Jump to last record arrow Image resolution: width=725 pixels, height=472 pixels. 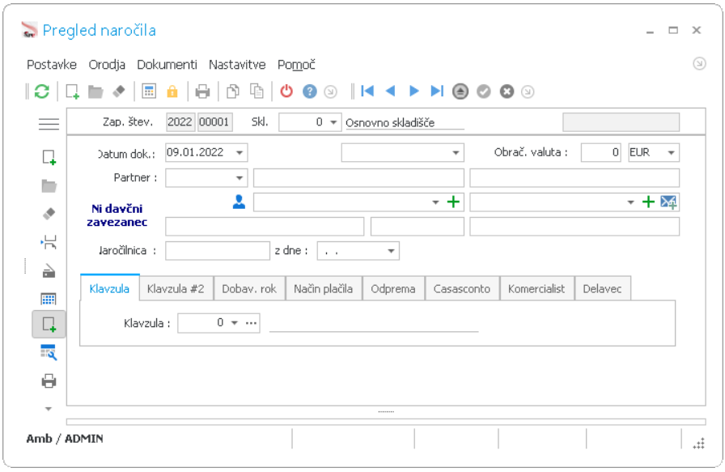pyautogui.click(x=437, y=91)
